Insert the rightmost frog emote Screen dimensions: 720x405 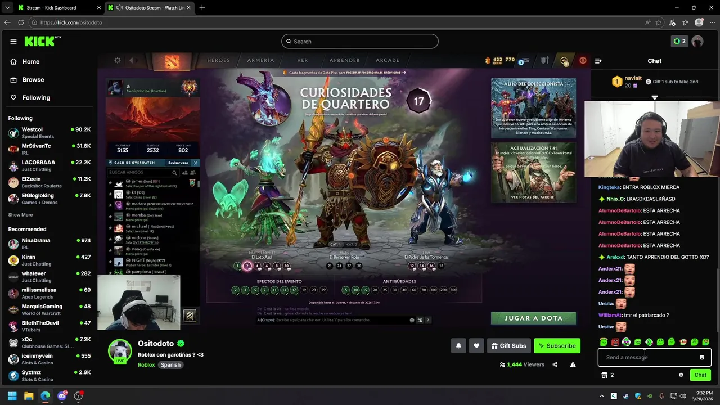tap(705, 342)
